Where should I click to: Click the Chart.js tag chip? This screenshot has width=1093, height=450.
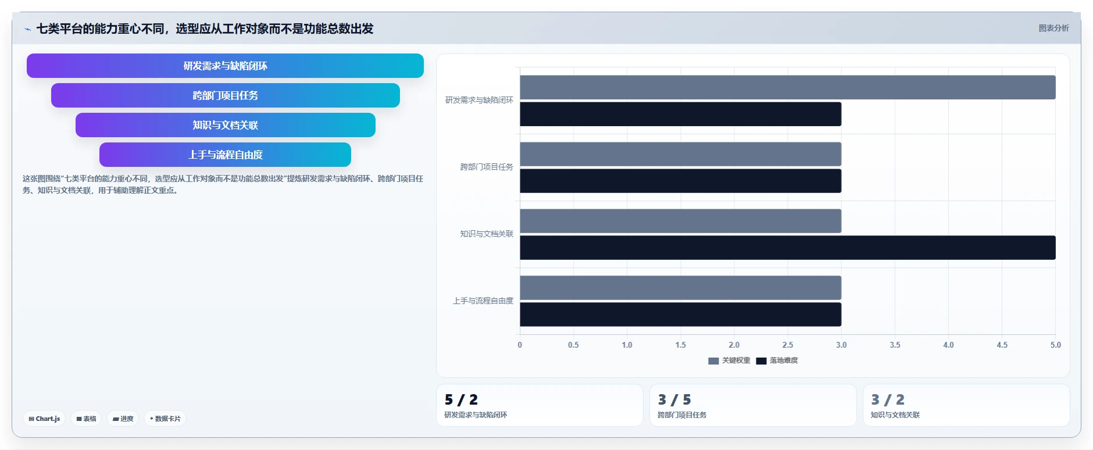[44, 419]
